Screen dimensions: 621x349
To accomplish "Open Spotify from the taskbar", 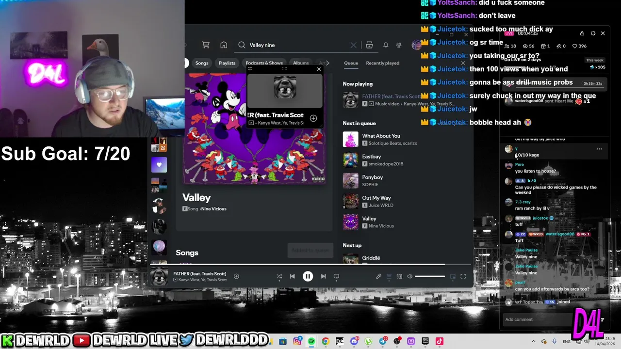I will point(311,341).
